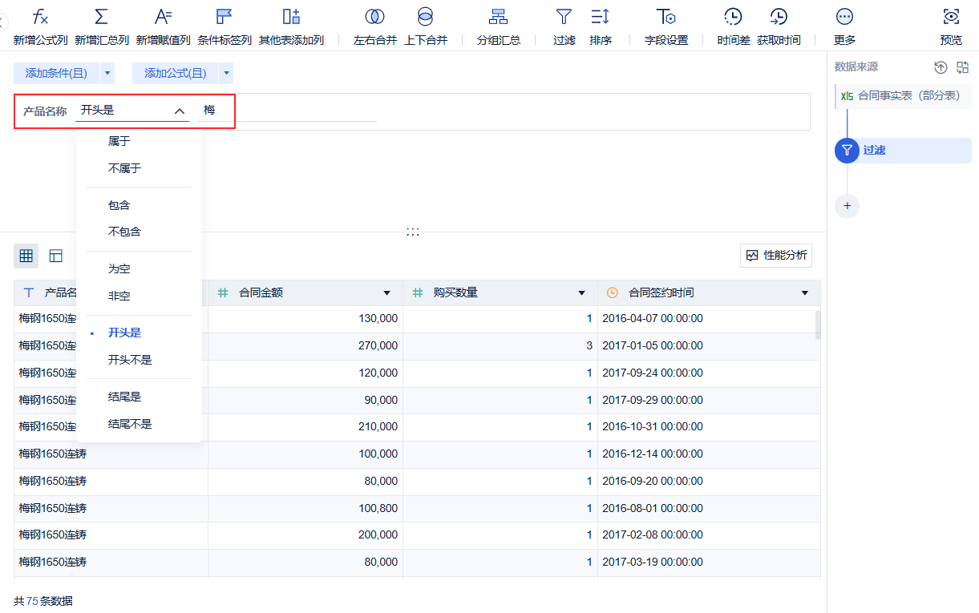The image size is (979, 613).
Task: Click the 性能分析 button
Action: coord(776,256)
